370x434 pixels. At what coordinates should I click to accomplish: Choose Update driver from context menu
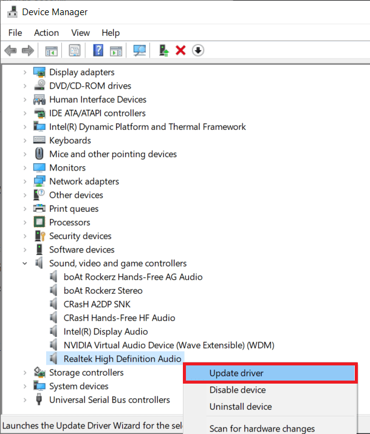pyautogui.click(x=270, y=373)
